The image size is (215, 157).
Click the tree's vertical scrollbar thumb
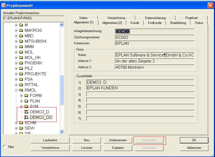coord(62,90)
